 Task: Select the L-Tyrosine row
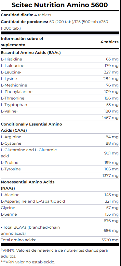pyautogui.click(x=60, y=169)
